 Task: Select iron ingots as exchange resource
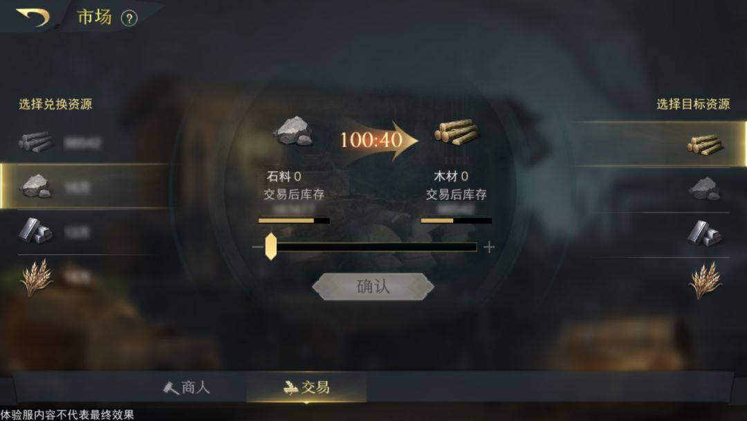point(86,231)
